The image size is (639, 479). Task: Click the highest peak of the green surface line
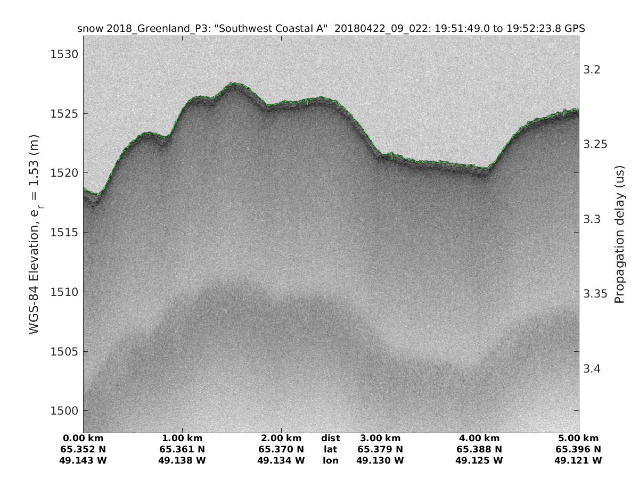point(233,83)
